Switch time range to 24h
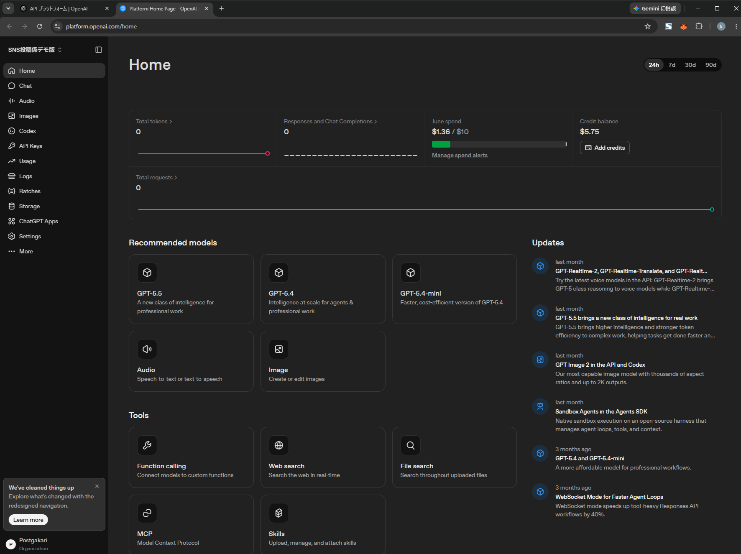This screenshot has width=741, height=554. (654, 65)
